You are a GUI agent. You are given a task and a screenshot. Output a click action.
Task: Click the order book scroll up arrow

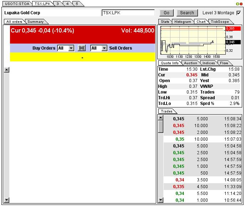[6, 70]
